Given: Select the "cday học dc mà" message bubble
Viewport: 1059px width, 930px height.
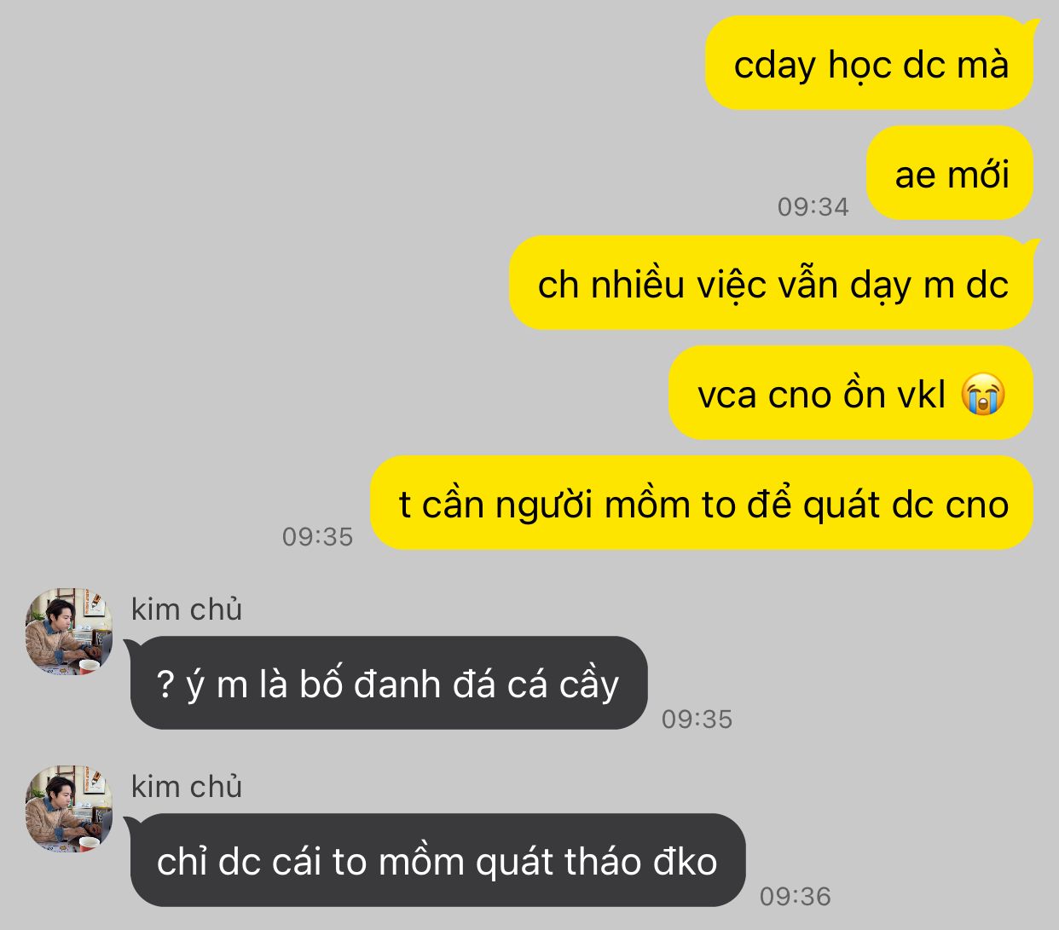Looking at the screenshot, I should [870, 64].
